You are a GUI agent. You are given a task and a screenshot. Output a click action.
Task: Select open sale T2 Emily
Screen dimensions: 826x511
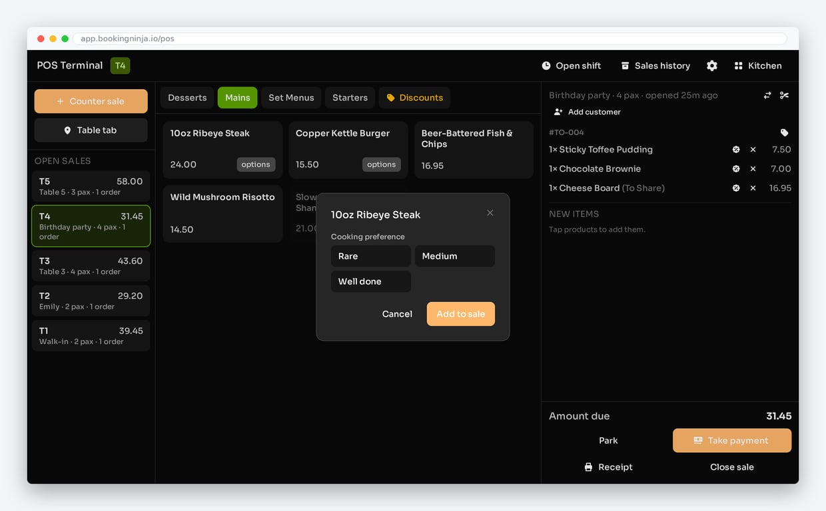click(x=91, y=301)
